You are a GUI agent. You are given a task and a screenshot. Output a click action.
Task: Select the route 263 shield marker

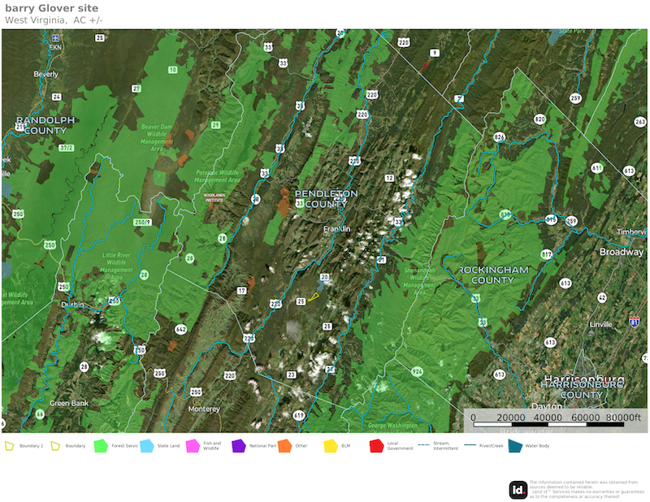(639, 122)
